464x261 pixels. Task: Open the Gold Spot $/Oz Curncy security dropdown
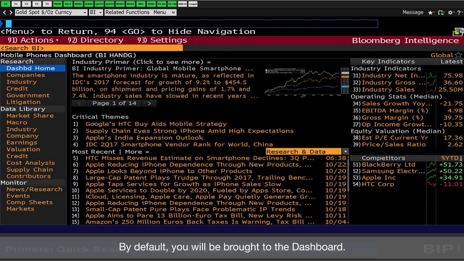[x=51, y=12]
